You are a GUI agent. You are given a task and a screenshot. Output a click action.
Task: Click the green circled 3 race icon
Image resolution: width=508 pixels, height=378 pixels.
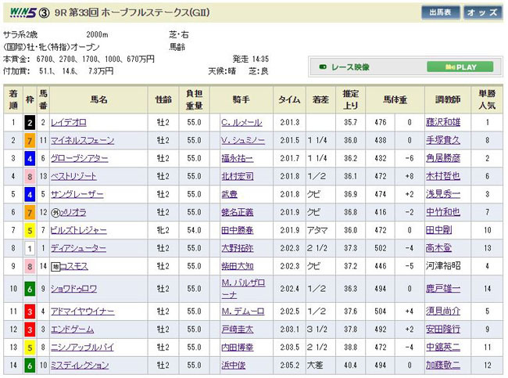click(45, 12)
